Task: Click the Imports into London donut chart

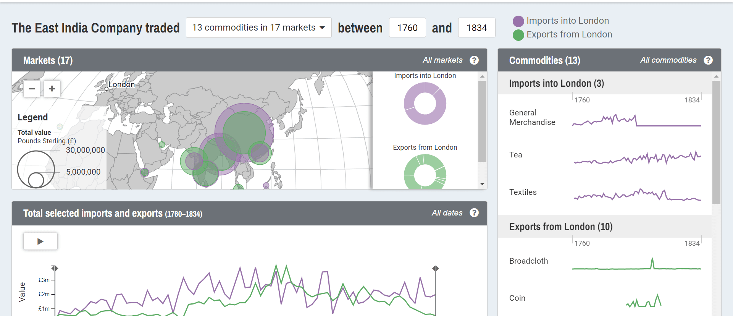Action: click(x=425, y=104)
